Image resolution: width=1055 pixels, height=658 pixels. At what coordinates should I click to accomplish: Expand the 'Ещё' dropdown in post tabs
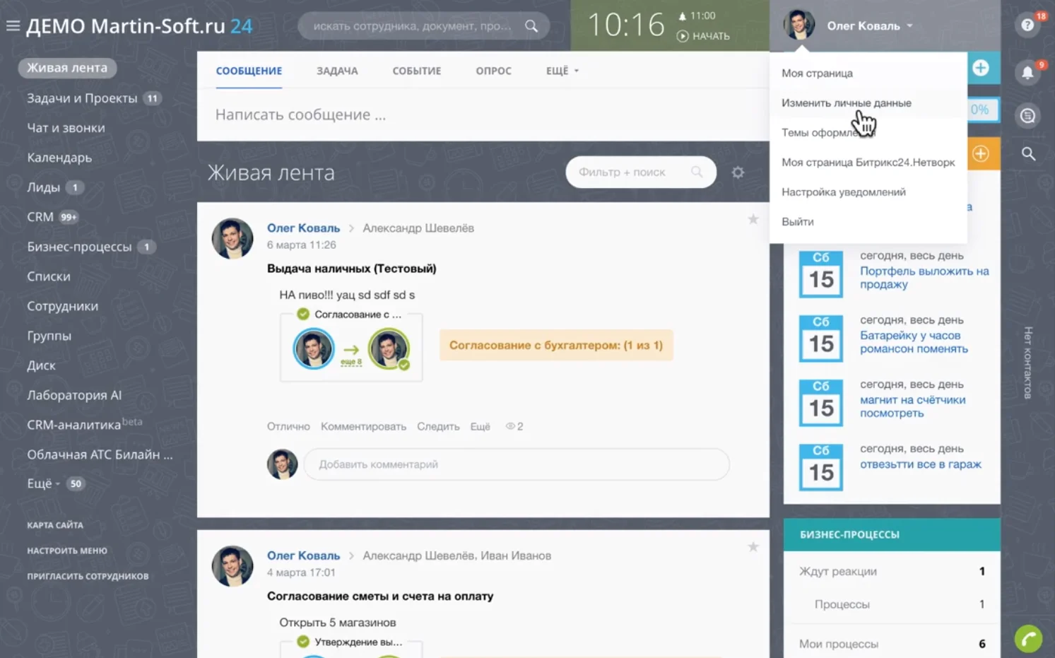(562, 71)
